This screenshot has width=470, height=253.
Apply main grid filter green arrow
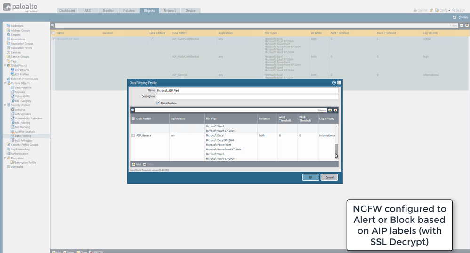click(x=462, y=25)
